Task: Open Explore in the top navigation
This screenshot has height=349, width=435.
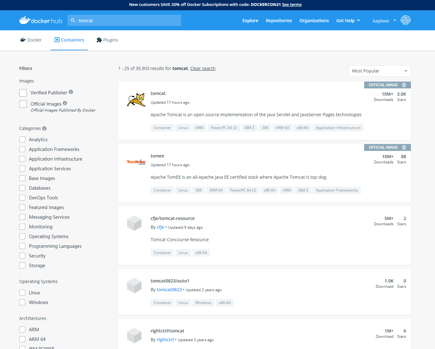Action: click(x=250, y=21)
